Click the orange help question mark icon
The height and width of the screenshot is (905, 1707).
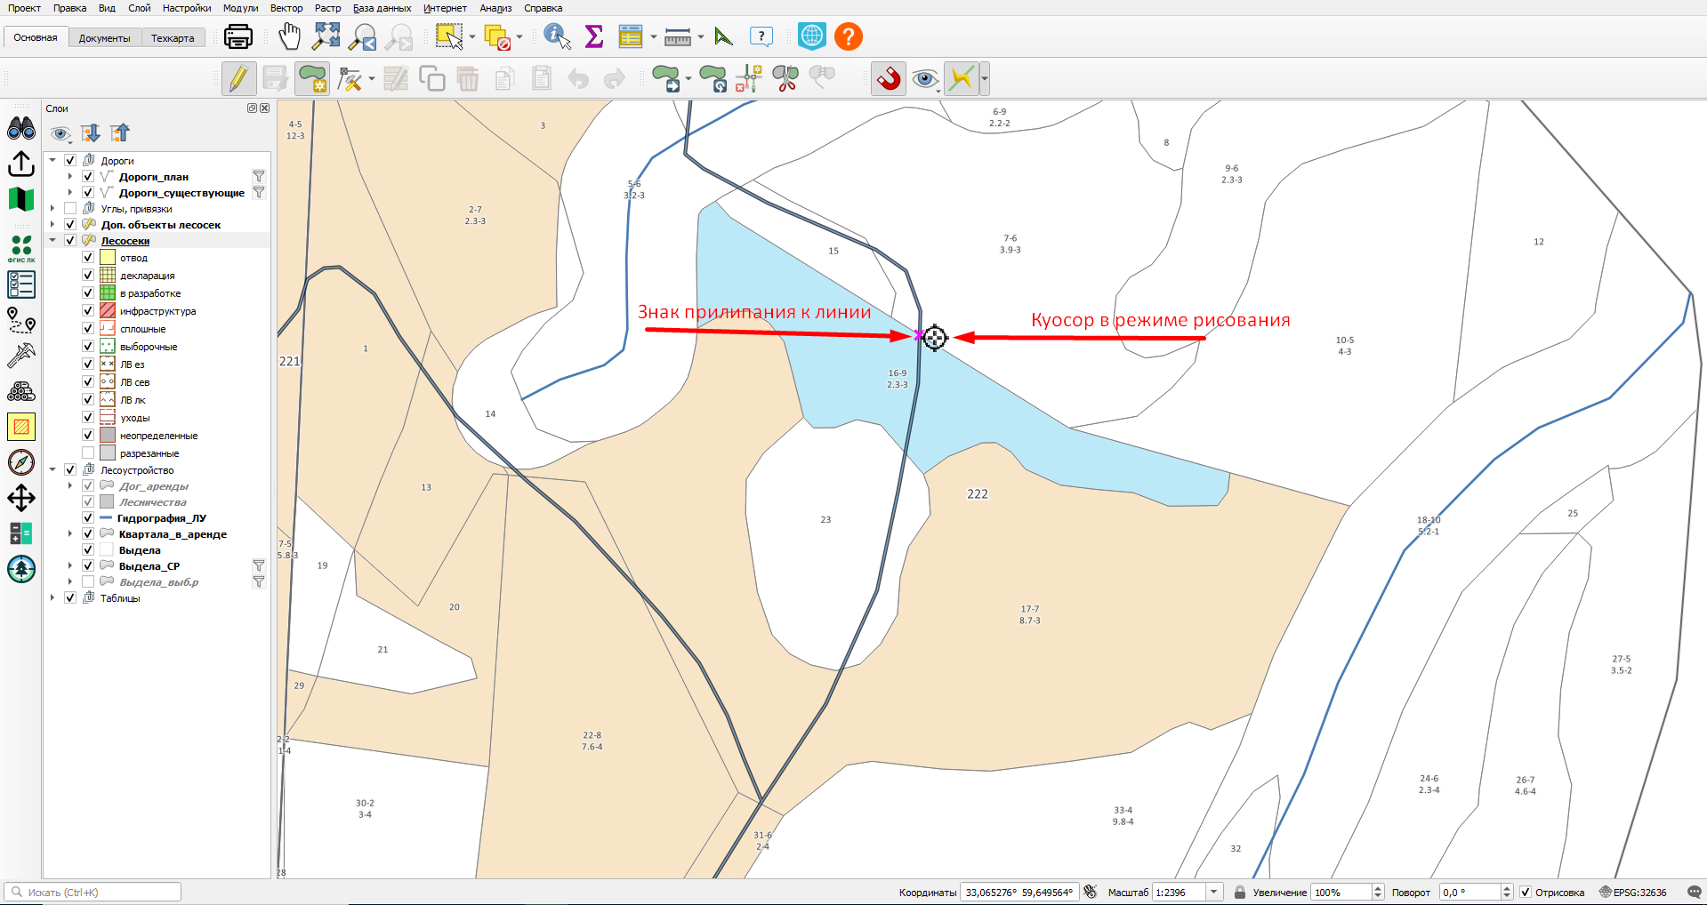(x=849, y=36)
